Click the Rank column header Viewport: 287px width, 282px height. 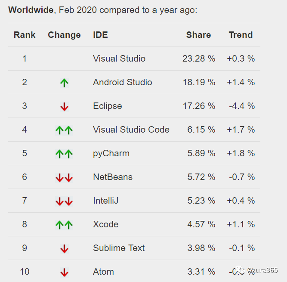tap(25, 35)
